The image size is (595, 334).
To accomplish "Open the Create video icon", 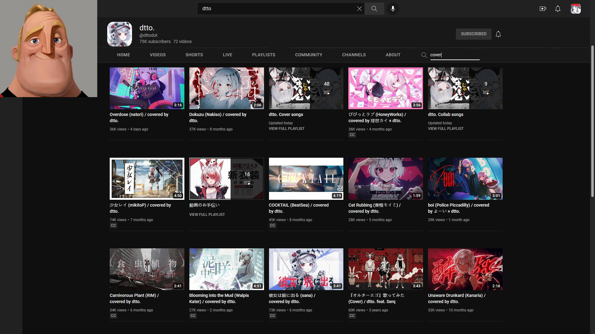I will 543,9.
